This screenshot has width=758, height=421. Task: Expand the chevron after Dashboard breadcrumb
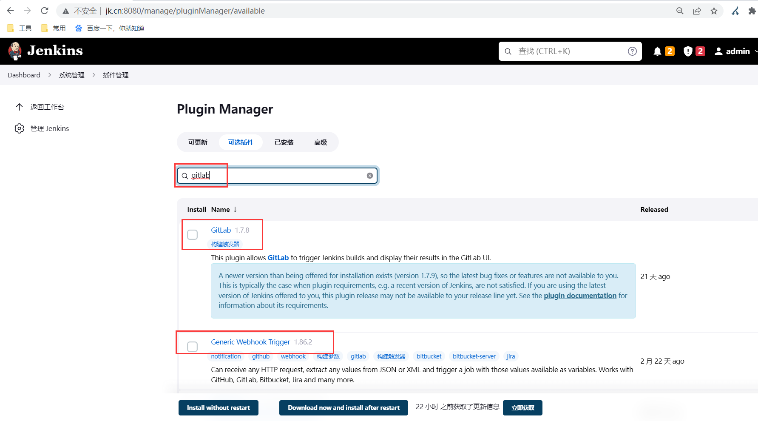coord(50,75)
